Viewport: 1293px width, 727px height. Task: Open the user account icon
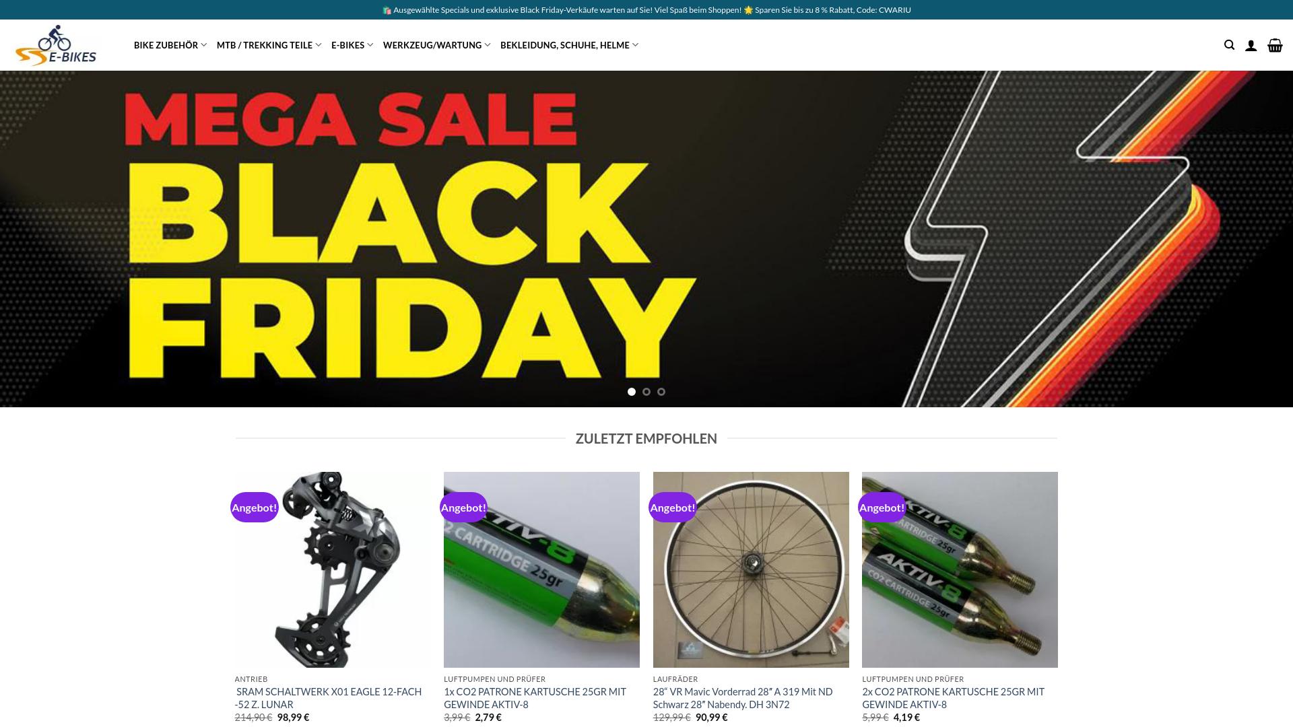[1251, 45]
